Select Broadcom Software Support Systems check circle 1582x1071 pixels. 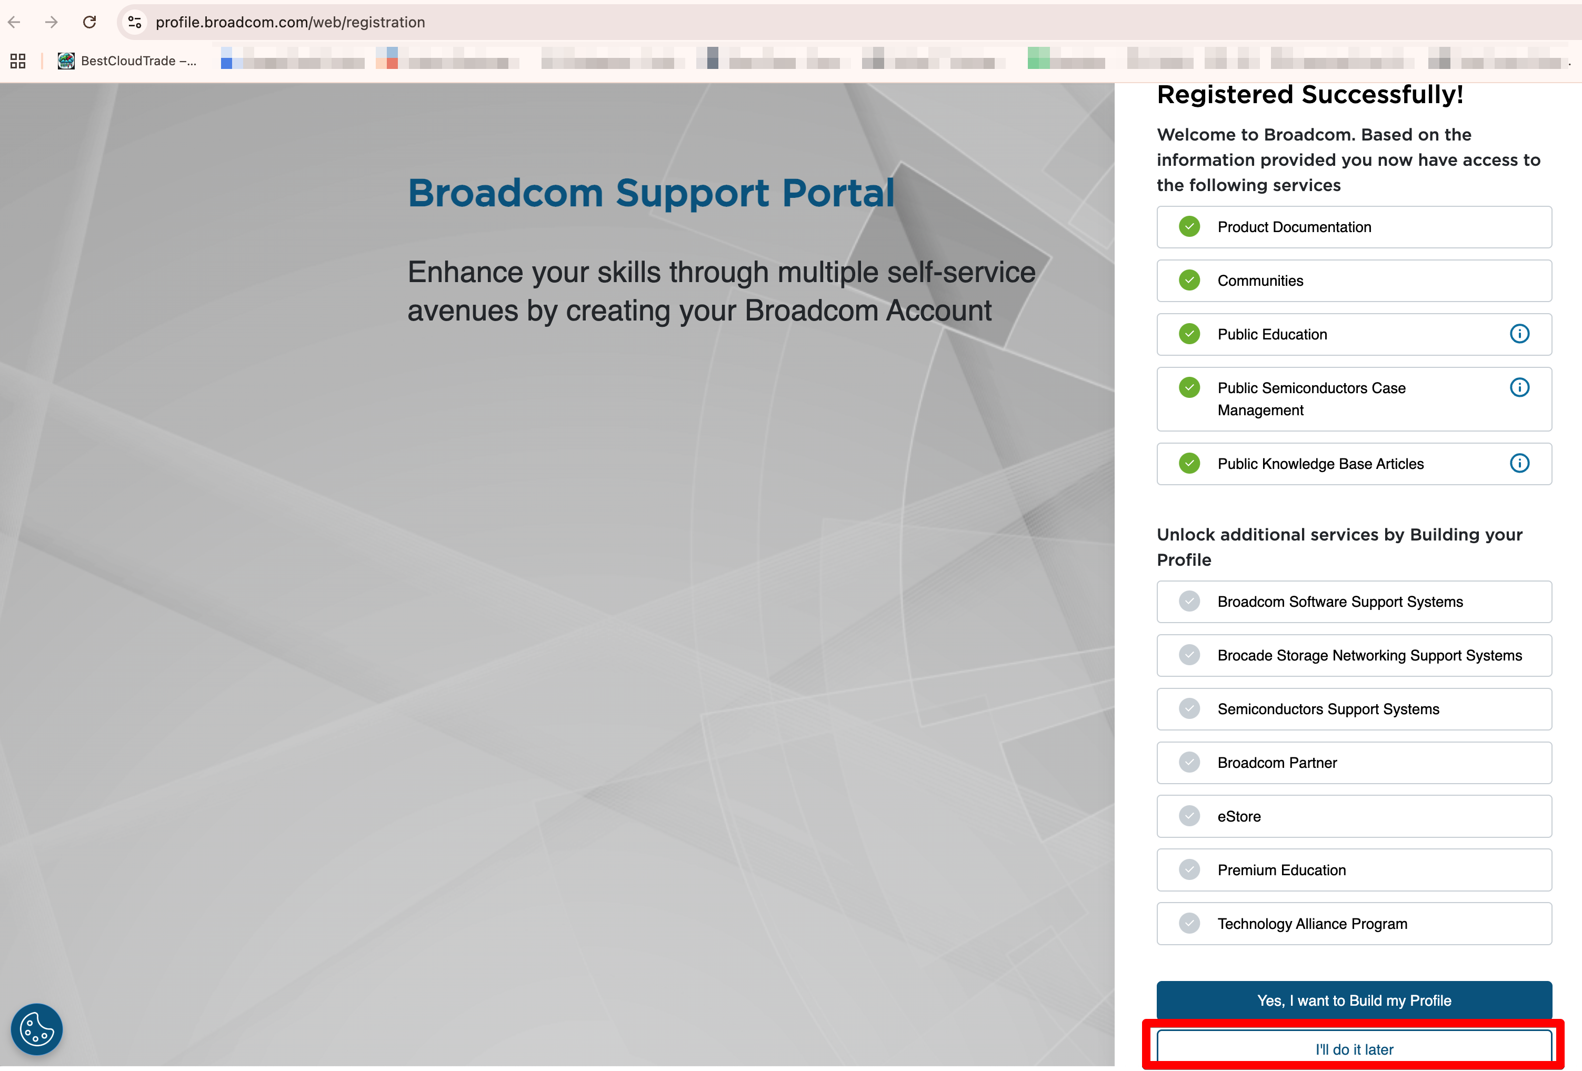pos(1188,601)
